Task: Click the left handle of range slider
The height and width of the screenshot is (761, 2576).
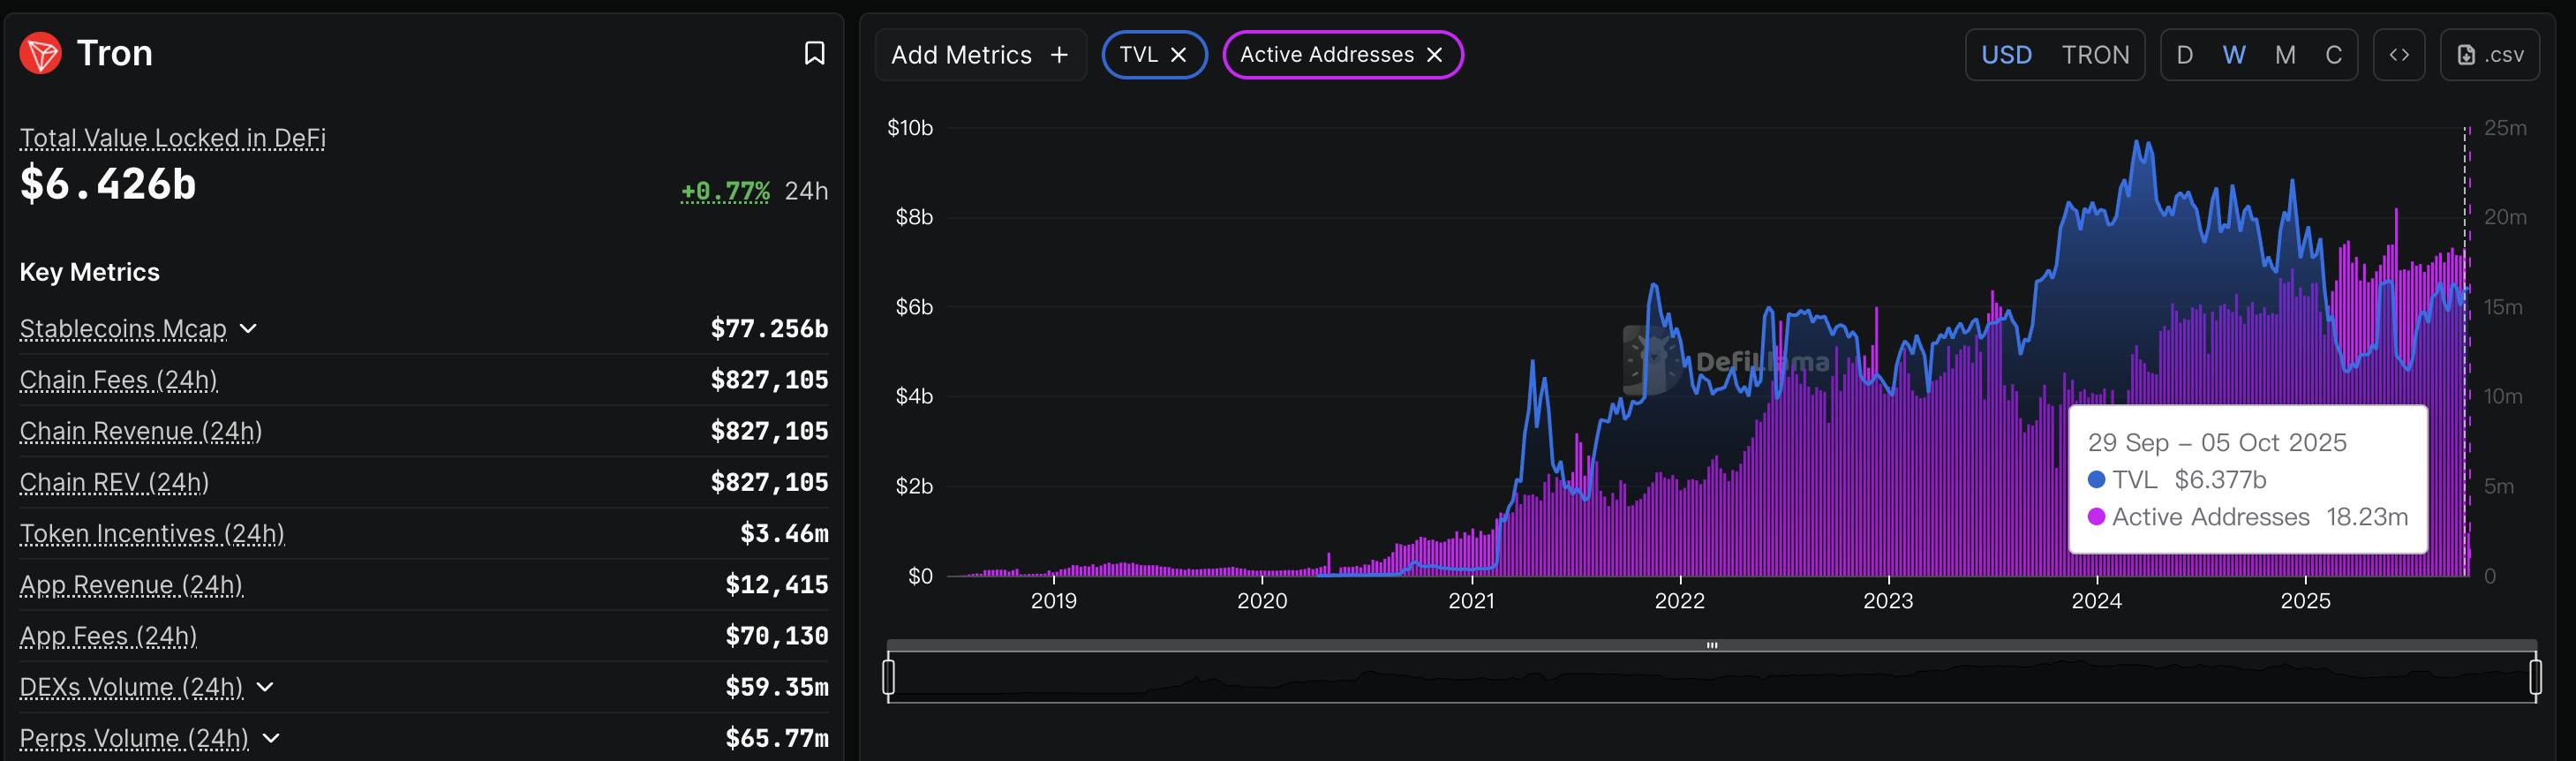Action: 888,676
